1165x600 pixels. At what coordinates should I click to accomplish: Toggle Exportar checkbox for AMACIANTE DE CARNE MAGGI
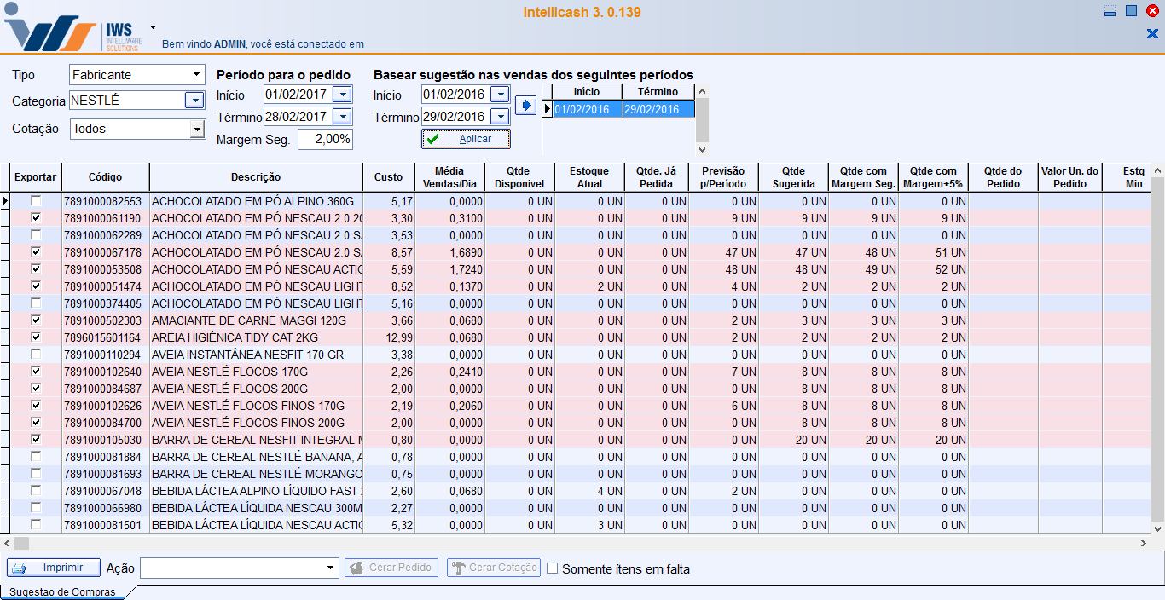[36, 320]
